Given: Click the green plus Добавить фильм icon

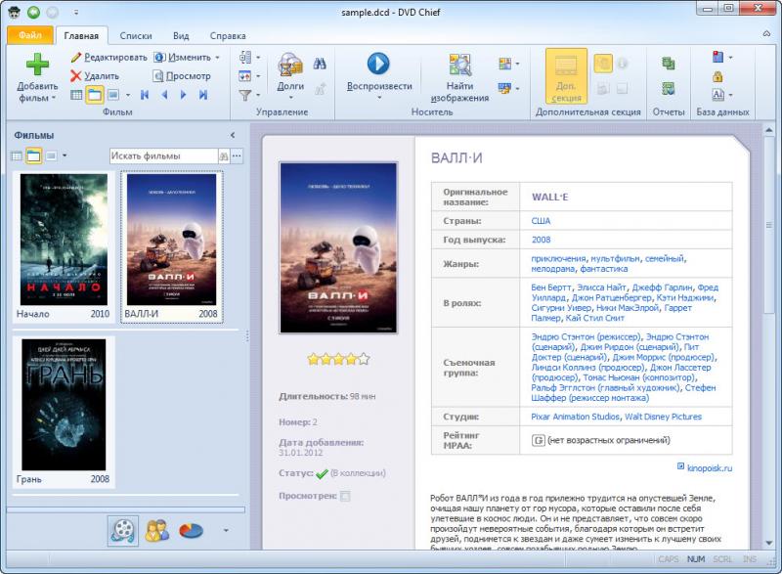Looking at the screenshot, I should click(37, 65).
